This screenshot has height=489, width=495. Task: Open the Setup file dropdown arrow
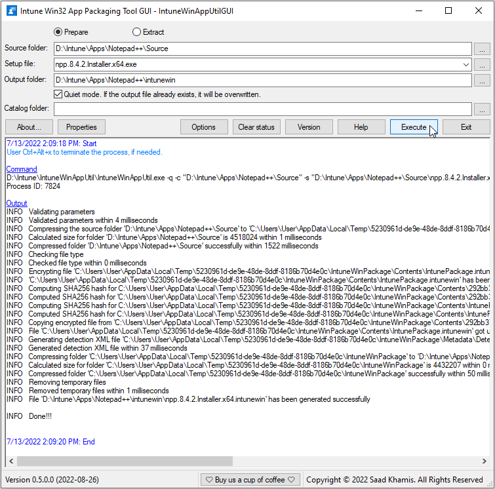(465, 65)
